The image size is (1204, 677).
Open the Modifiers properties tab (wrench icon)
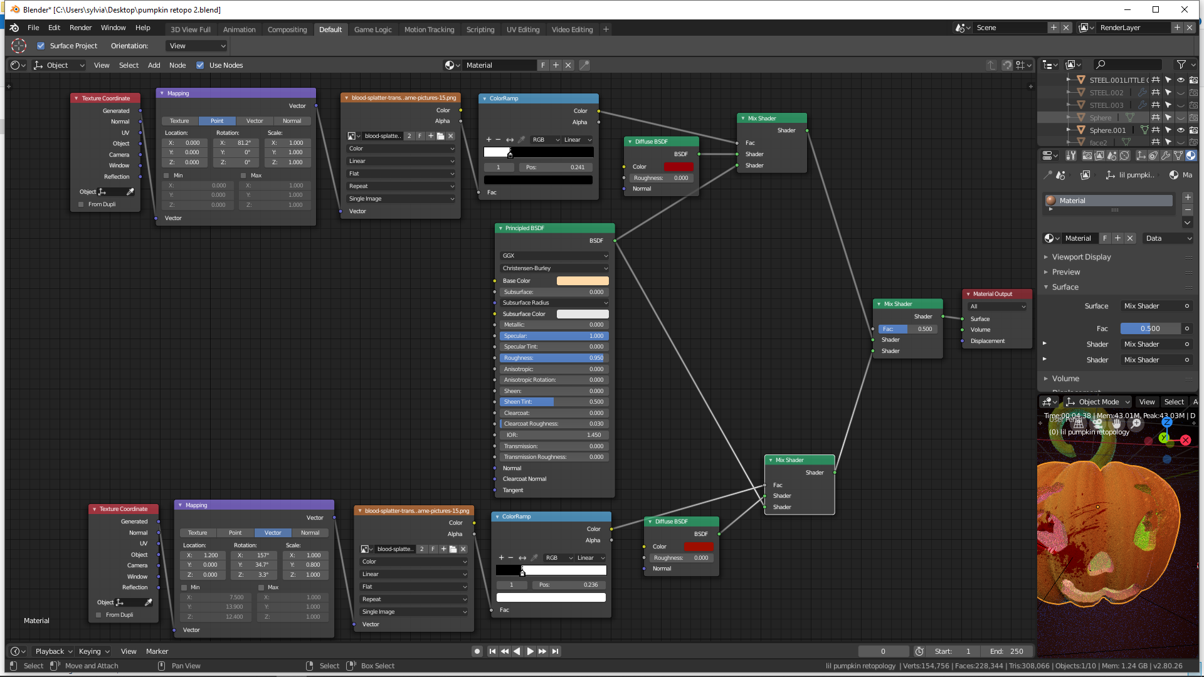(1166, 155)
